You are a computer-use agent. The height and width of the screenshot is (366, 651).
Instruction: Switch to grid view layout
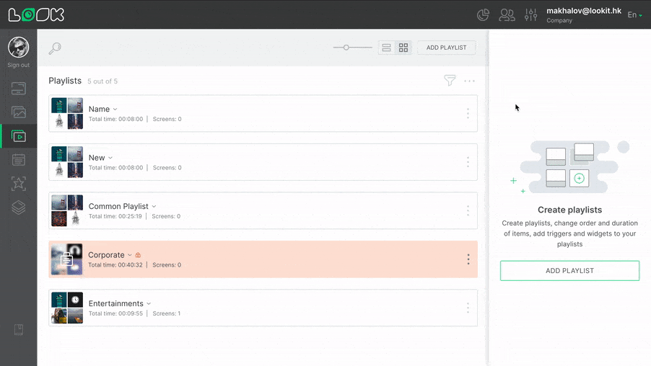point(403,48)
